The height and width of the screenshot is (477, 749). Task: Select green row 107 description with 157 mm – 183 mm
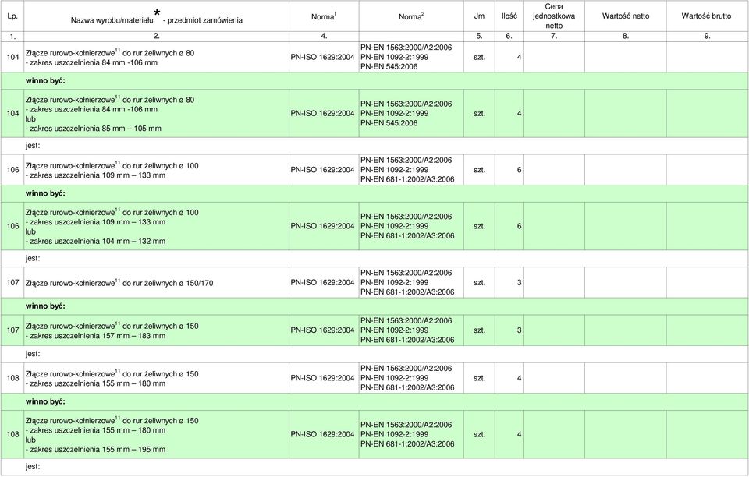coord(156,330)
